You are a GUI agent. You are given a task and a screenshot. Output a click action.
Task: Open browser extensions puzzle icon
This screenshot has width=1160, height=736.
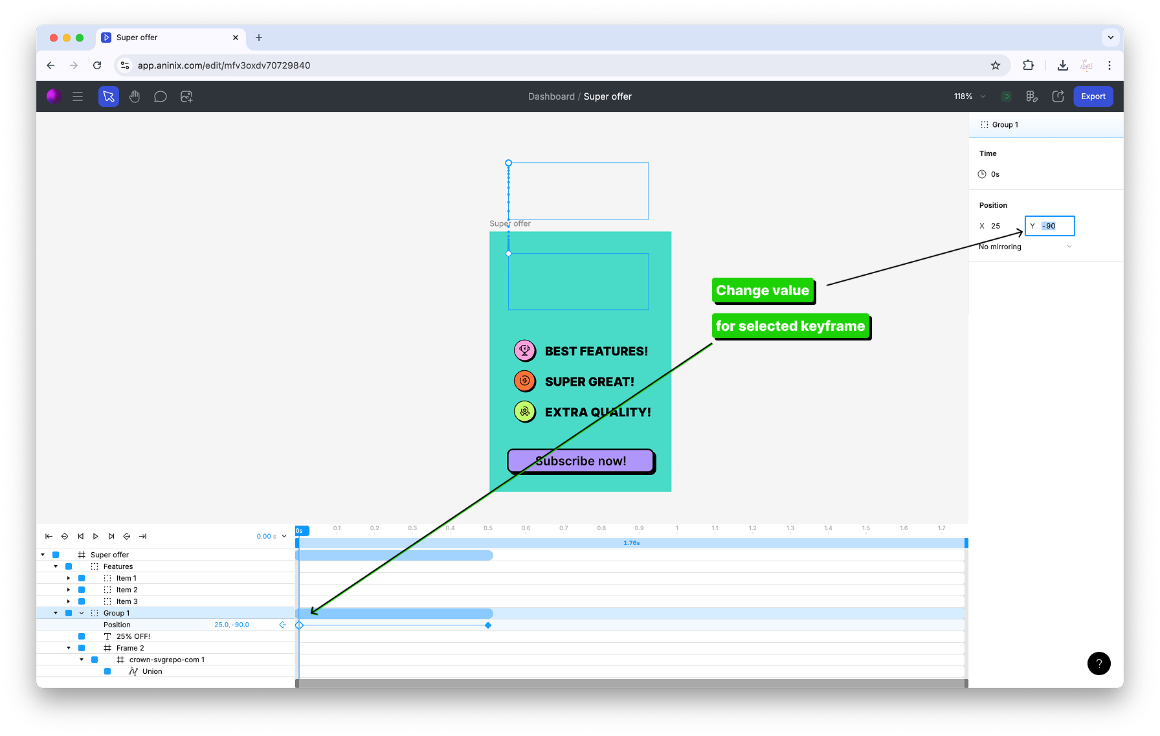(1028, 65)
